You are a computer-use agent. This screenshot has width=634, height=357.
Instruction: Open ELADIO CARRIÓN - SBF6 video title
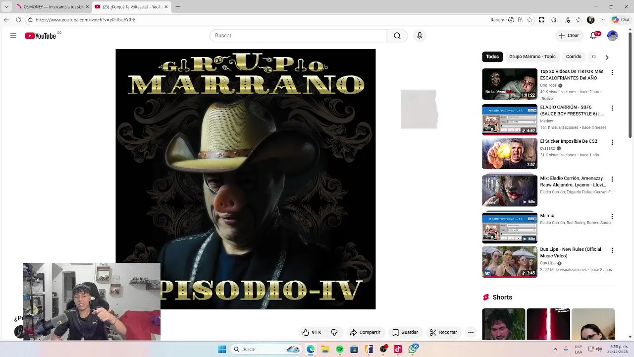click(572, 111)
